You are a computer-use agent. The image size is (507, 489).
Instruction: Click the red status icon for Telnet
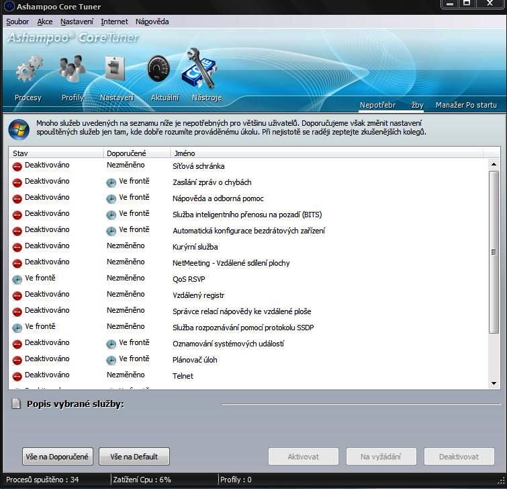pyautogui.click(x=17, y=376)
